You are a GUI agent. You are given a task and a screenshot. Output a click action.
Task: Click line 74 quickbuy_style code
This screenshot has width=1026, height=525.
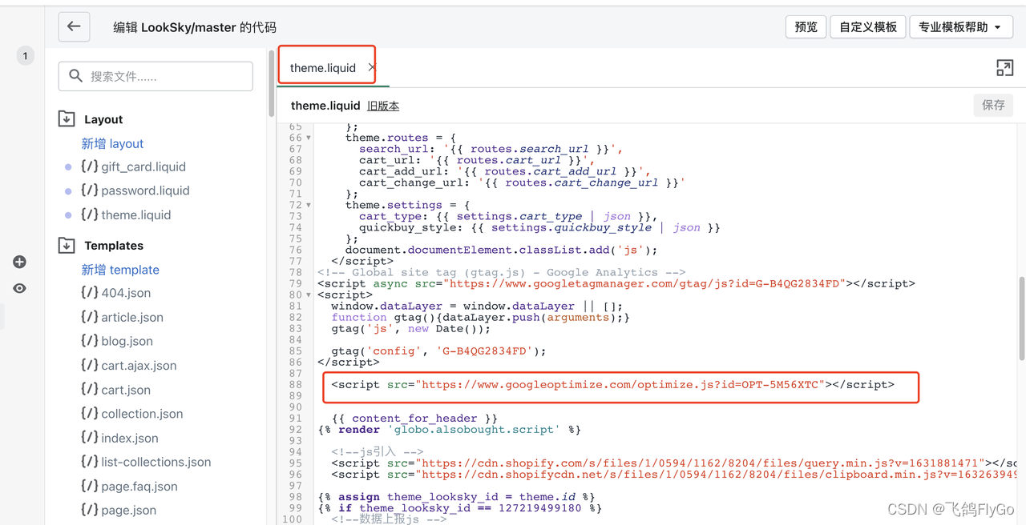[539, 227]
